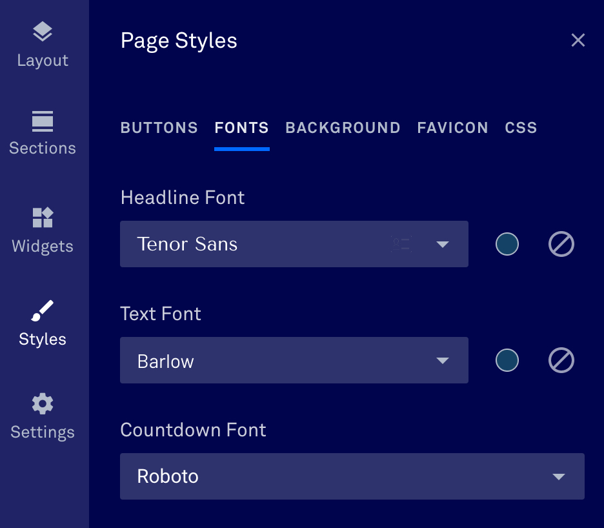Switch to the Buttons tab
604x528 pixels.
[159, 128]
